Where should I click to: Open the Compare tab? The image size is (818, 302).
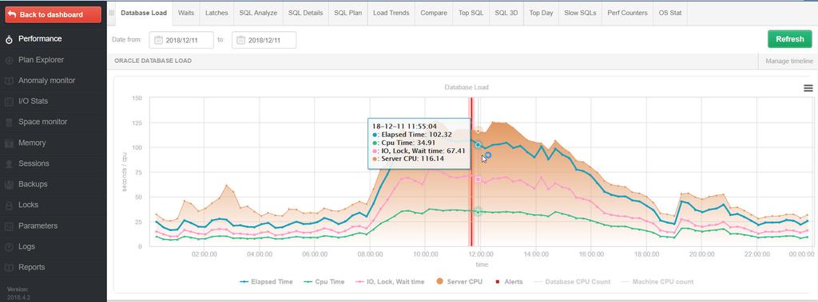(x=434, y=13)
